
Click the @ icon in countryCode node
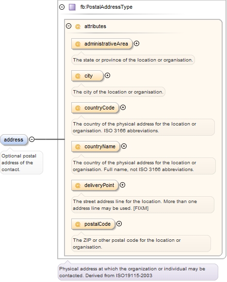point(78,108)
